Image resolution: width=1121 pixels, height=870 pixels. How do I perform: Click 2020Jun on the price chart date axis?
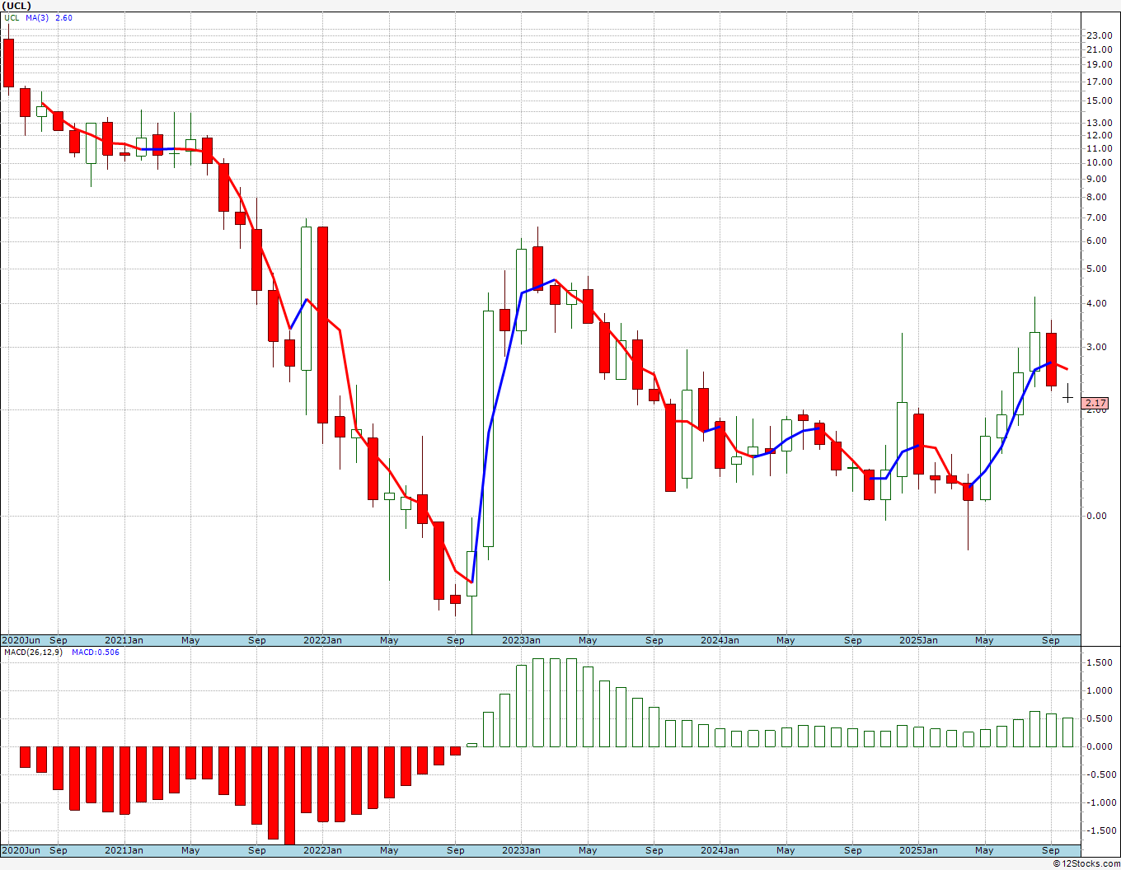(x=21, y=640)
